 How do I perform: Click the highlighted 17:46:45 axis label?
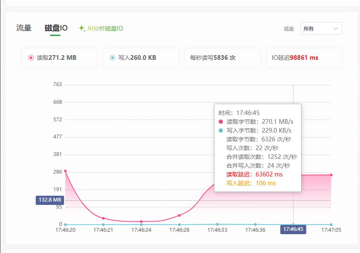click(293, 229)
